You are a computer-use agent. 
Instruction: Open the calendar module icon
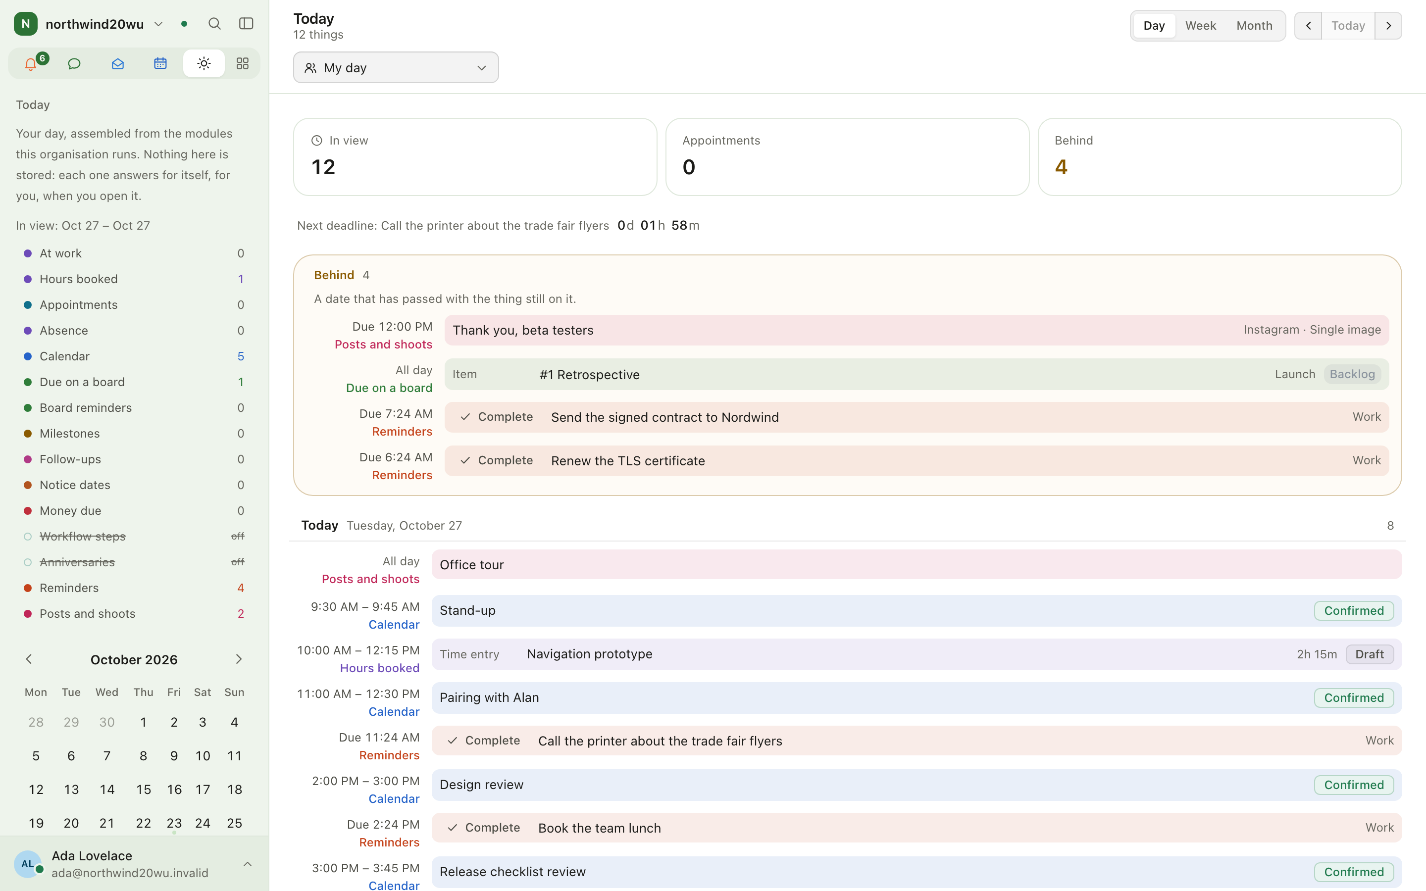(160, 64)
